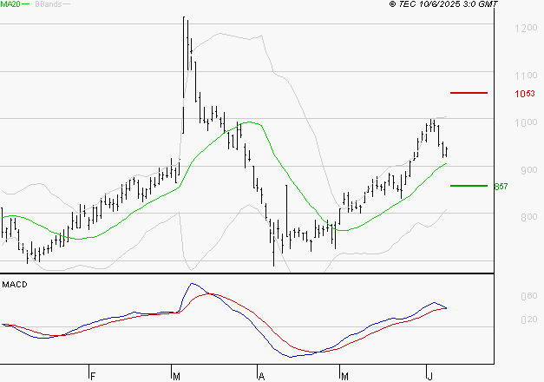Click the red 1053 resistance value
This screenshot has width=544, height=382.
coord(525,94)
